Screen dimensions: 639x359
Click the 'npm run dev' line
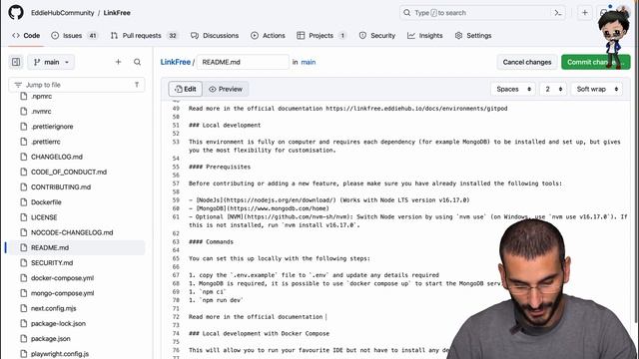[216, 300]
